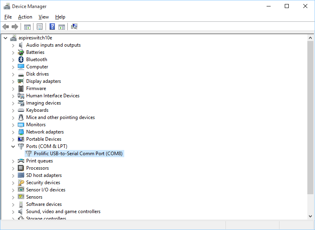This screenshot has width=315, height=230.
Task: Open the View menu
Action: click(44, 17)
